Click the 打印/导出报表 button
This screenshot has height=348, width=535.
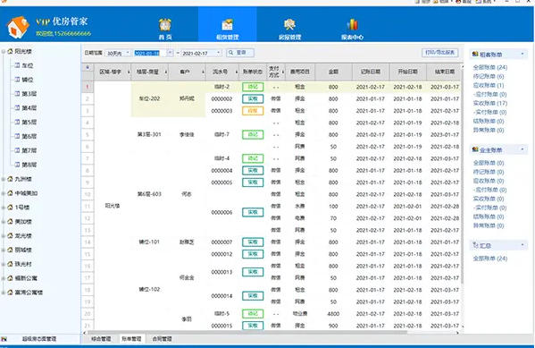pyautogui.click(x=440, y=52)
